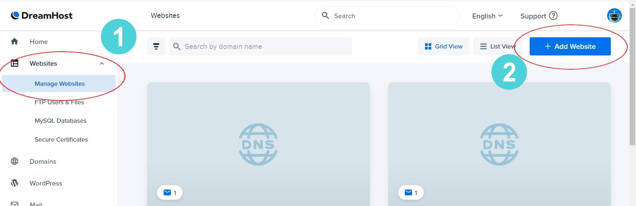Open MySQL Databases page
The width and height of the screenshot is (636, 206).
point(60,121)
